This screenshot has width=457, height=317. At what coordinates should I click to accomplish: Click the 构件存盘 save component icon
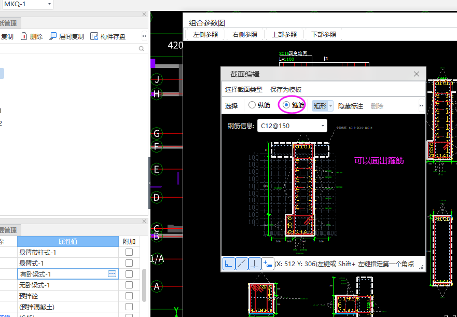coord(94,36)
